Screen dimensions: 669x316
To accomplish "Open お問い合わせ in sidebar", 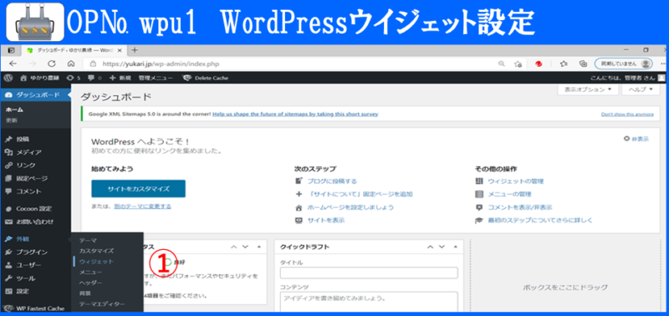I will [35, 222].
